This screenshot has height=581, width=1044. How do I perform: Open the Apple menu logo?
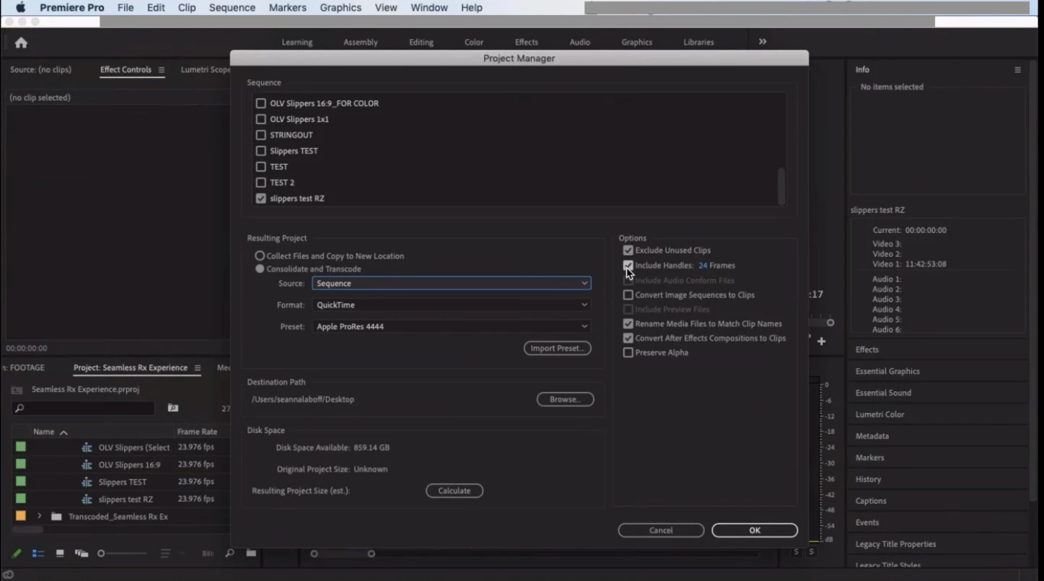coord(20,7)
